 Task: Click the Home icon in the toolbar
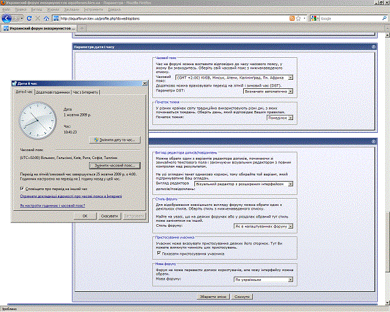(x=45, y=18)
